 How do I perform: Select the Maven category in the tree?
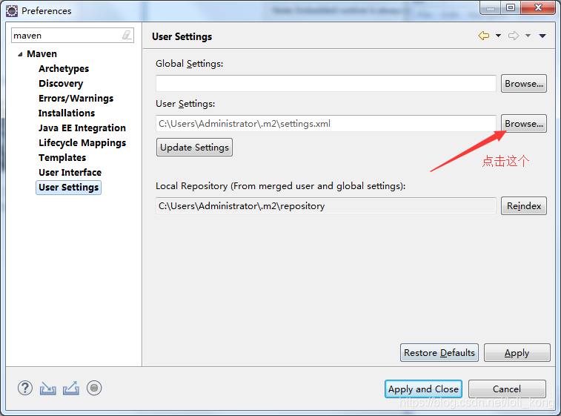click(x=42, y=53)
